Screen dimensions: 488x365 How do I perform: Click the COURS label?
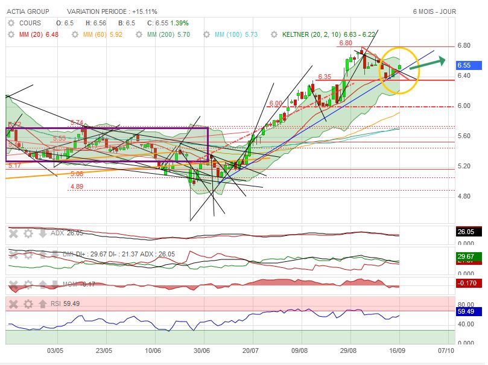[30, 23]
